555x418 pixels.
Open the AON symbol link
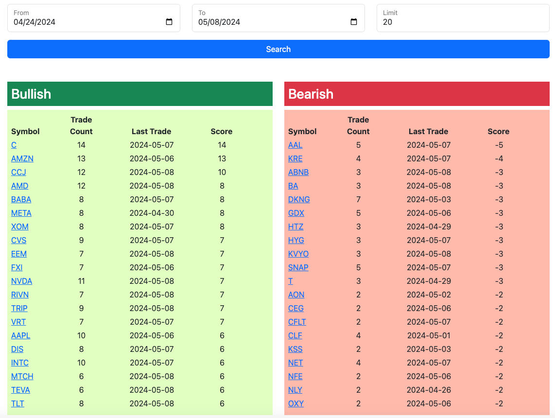coord(296,295)
